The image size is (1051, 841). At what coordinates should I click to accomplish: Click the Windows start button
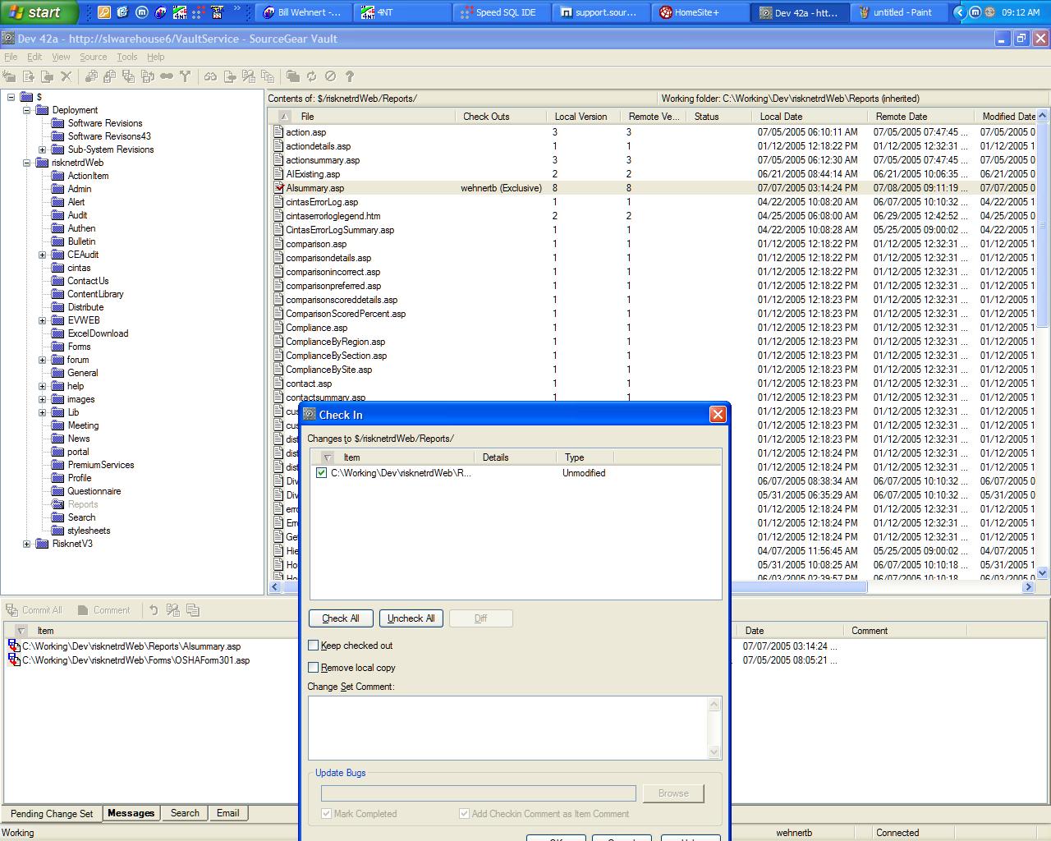pyautogui.click(x=39, y=12)
